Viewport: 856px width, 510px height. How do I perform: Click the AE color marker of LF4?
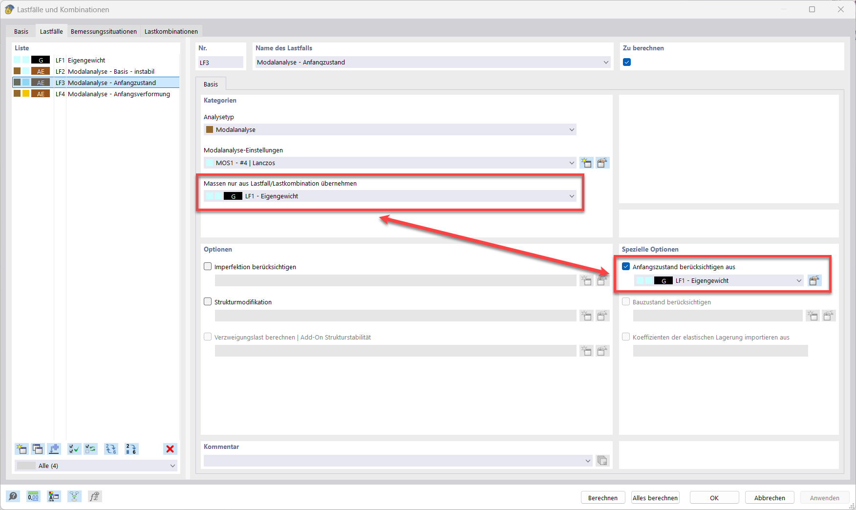pyautogui.click(x=40, y=93)
